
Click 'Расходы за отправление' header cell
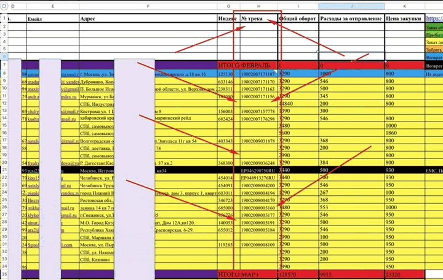[351, 18]
